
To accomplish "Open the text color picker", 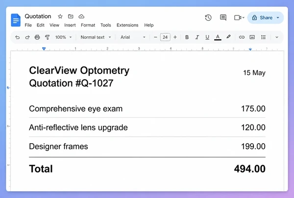I will click(218, 37).
